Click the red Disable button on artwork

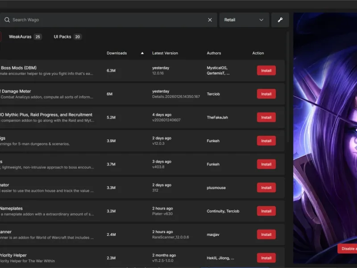coord(347,249)
